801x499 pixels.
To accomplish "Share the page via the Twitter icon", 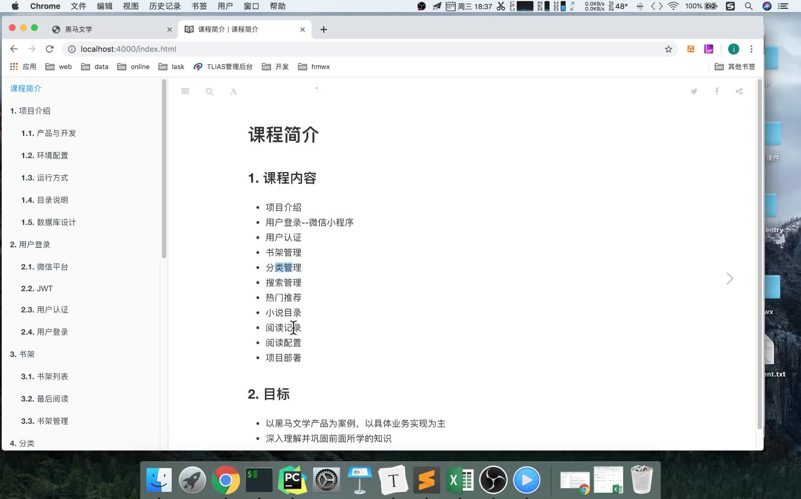I will click(694, 92).
